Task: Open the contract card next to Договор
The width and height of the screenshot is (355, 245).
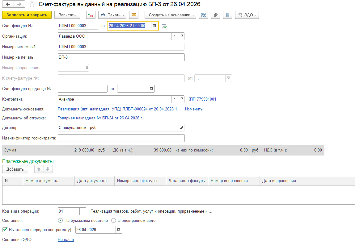Action: [x=181, y=127]
